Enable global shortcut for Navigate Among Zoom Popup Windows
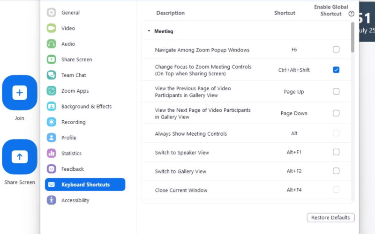 (x=336, y=50)
